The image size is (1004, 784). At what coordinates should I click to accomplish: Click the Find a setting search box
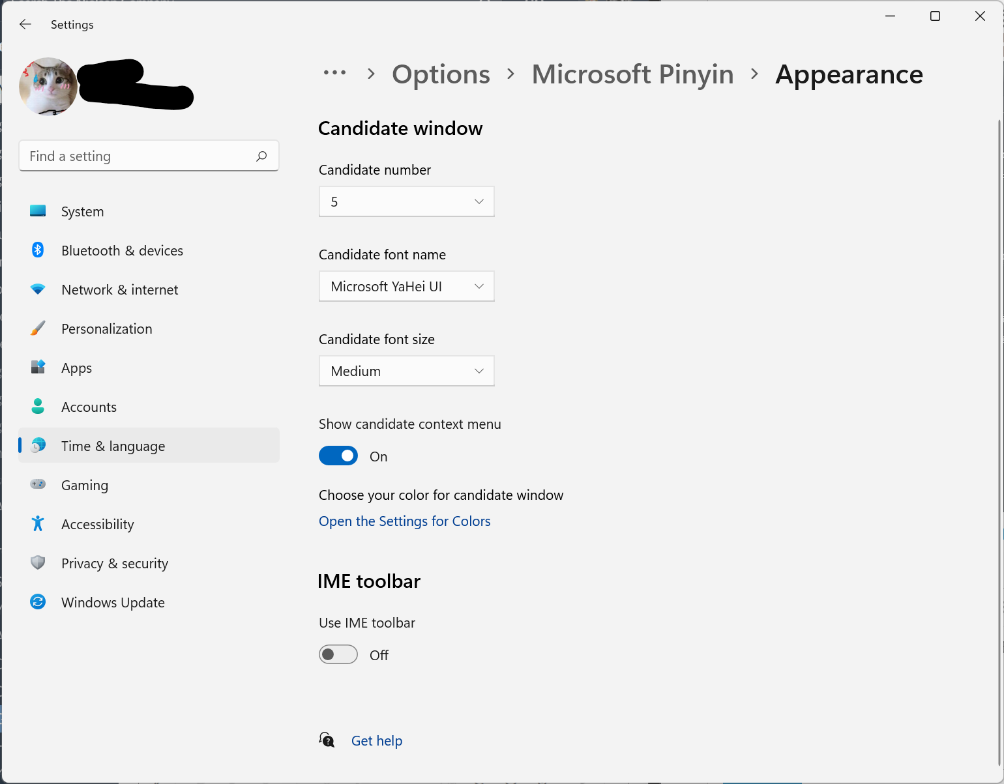pos(140,156)
